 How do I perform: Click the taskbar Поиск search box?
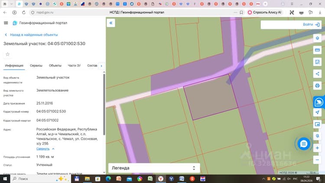tap(40, 179)
